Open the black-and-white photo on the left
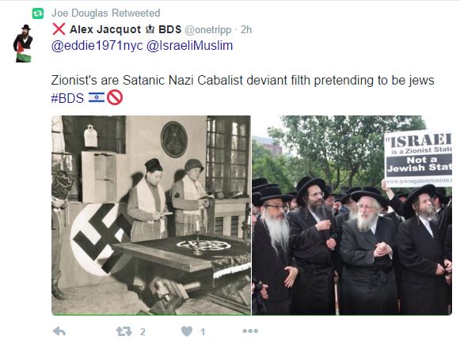The height and width of the screenshot is (344, 460). point(151,215)
